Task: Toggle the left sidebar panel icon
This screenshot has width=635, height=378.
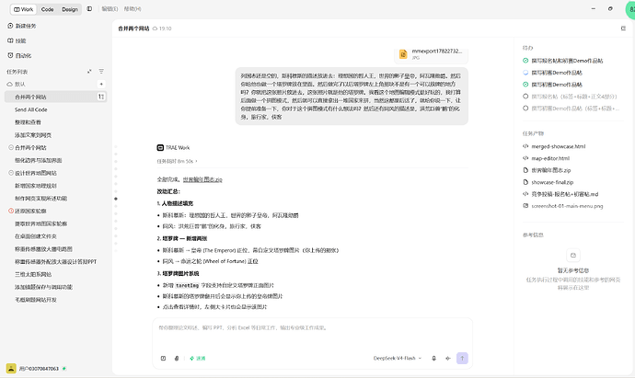Action: 89,9
